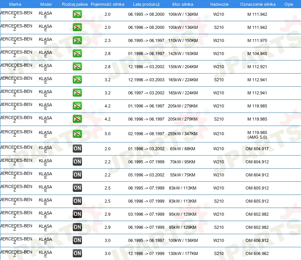The height and width of the screenshot is (260, 301).
Task: Select the engine code cell M 112.921
Action: click(257, 67)
